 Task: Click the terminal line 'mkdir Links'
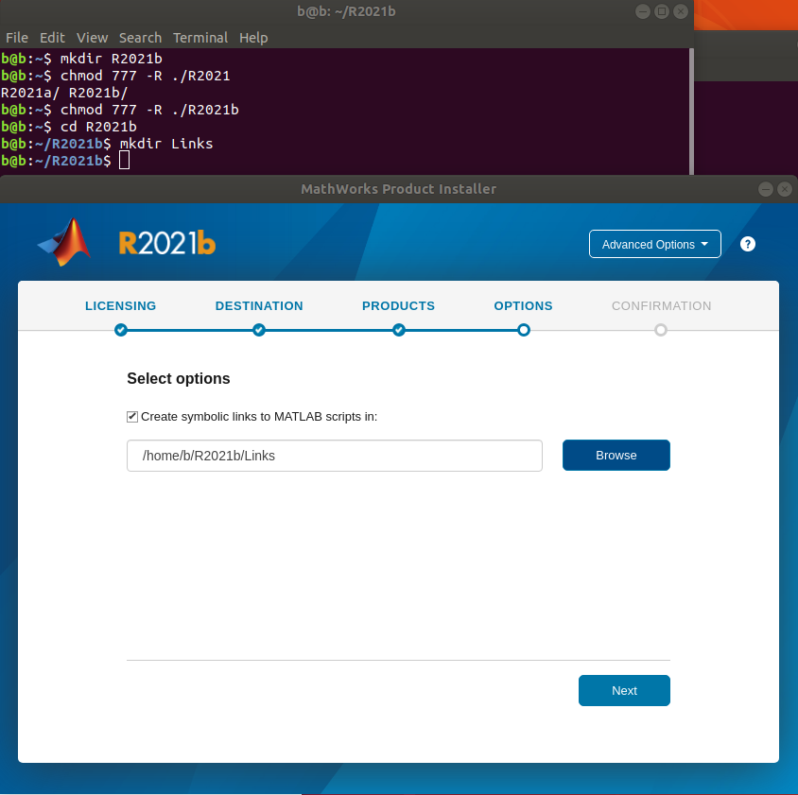coord(166,144)
